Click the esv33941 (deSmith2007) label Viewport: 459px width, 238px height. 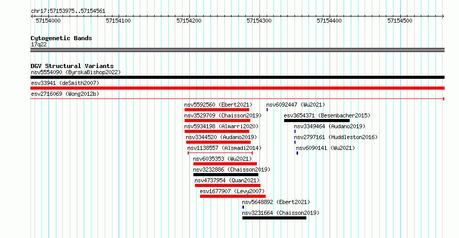[x=65, y=83]
